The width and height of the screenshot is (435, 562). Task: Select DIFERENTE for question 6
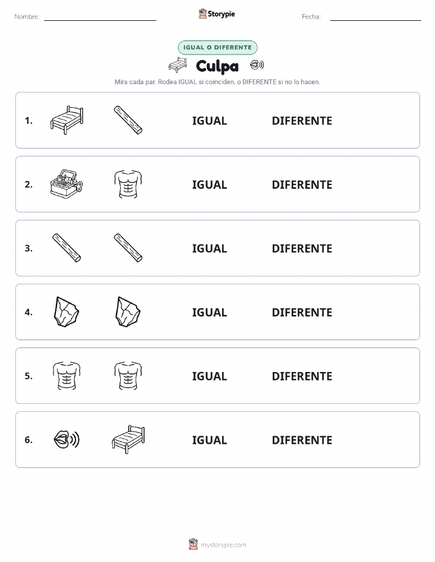pos(302,440)
